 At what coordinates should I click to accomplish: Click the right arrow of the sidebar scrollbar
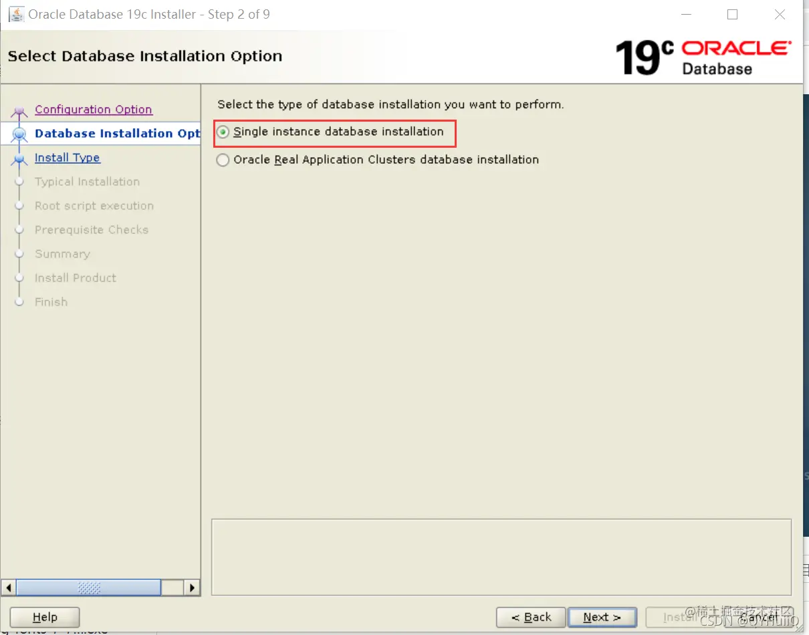click(192, 588)
